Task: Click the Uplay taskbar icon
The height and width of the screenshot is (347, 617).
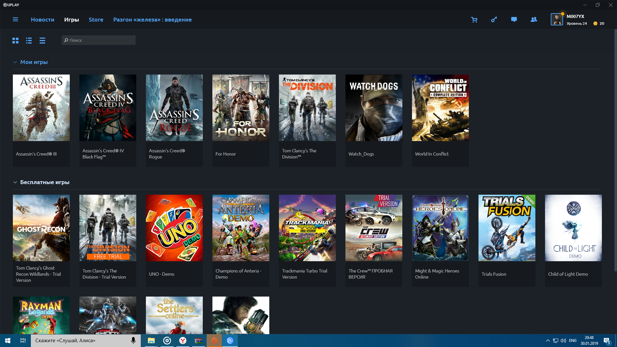Action: coord(230,341)
